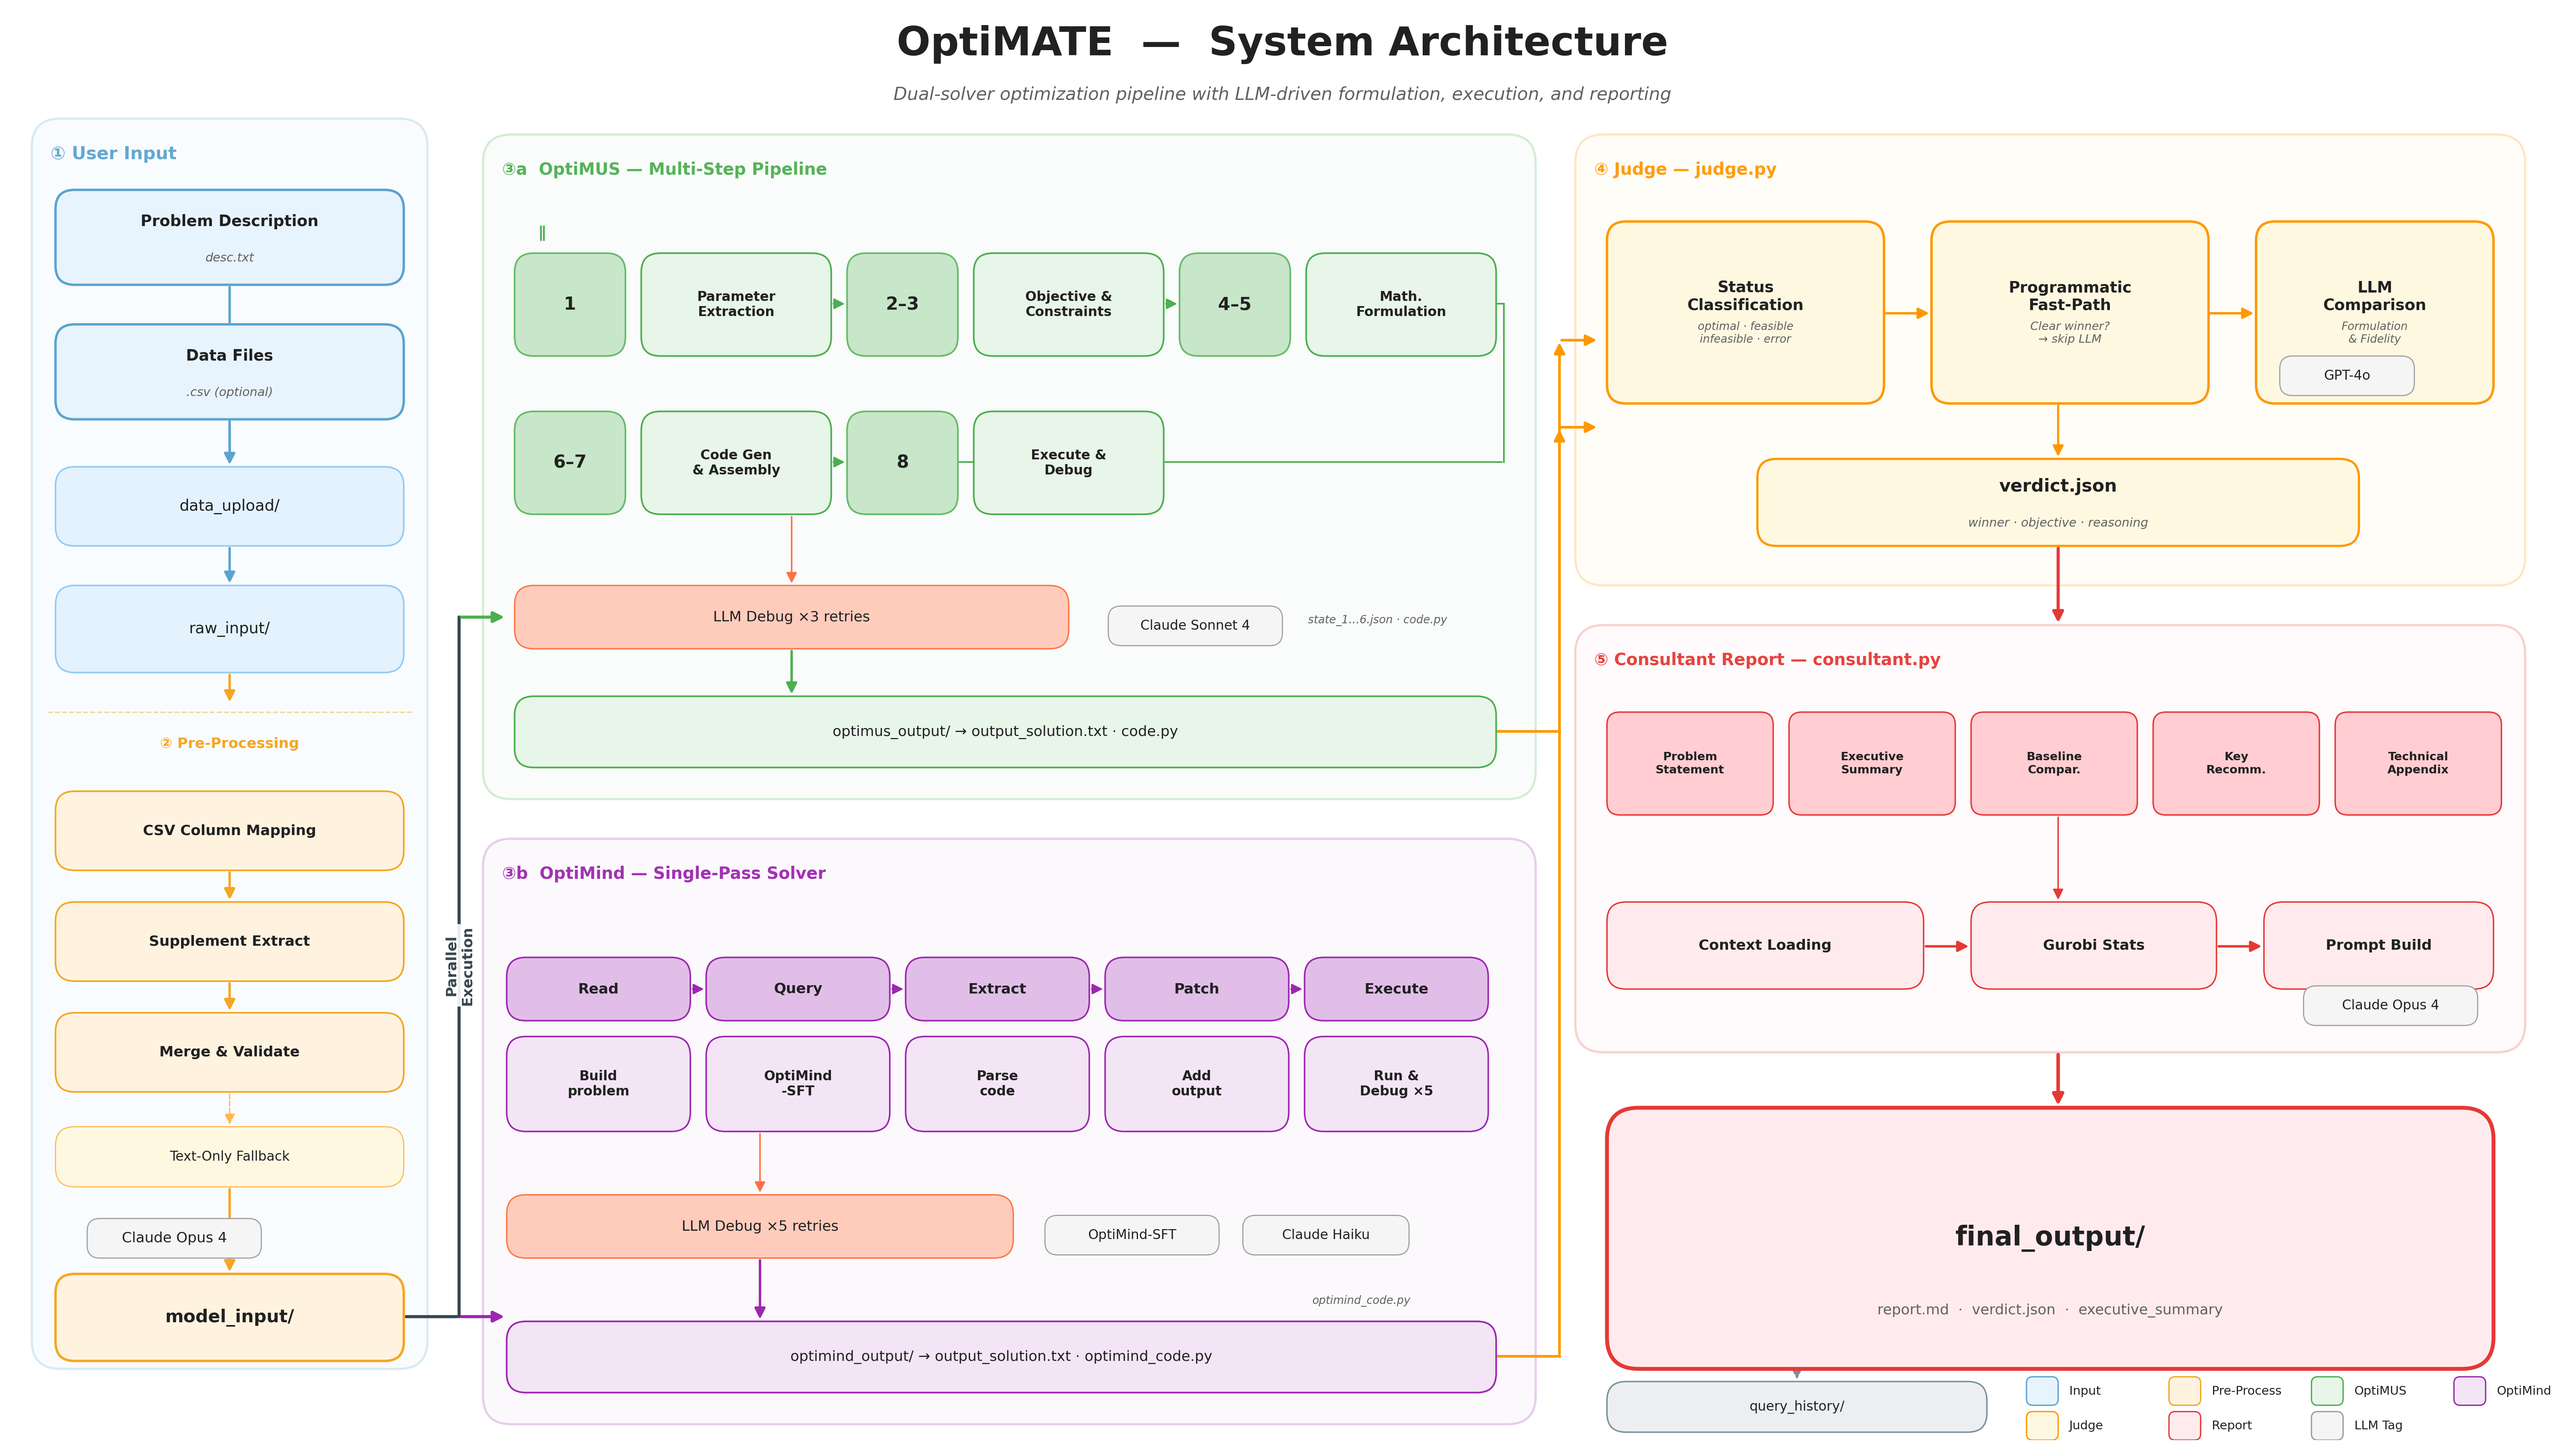Select the optimus_output/ result bar
2567x1456 pixels.
pos(1005,732)
